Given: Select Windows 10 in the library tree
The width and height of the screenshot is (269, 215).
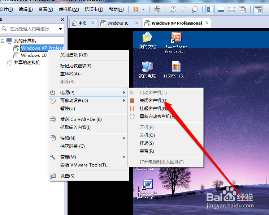Looking at the screenshot, I should pyautogui.click(x=34, y=55).
